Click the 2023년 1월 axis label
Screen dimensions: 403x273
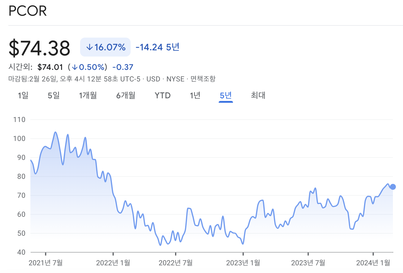[x=243, y=263]
